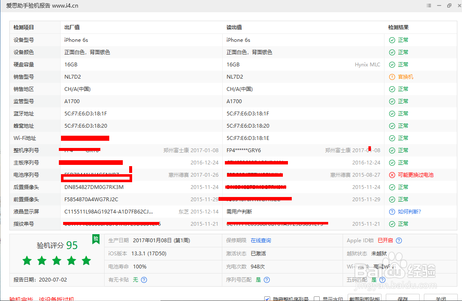Select Bluetooth factory value 5C:F7:E6:D3:18:1F
Viewport: 462px width, 301px height.
pyautogui.click(x=86, y=114)
